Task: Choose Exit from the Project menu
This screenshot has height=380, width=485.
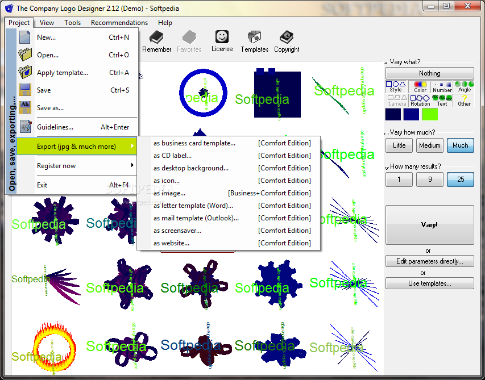Action: point(77,185)
